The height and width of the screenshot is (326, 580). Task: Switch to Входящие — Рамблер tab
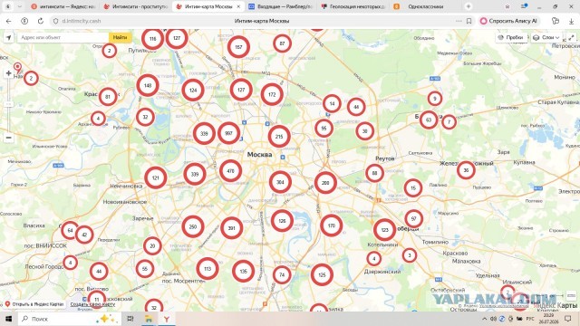point(281,6)
